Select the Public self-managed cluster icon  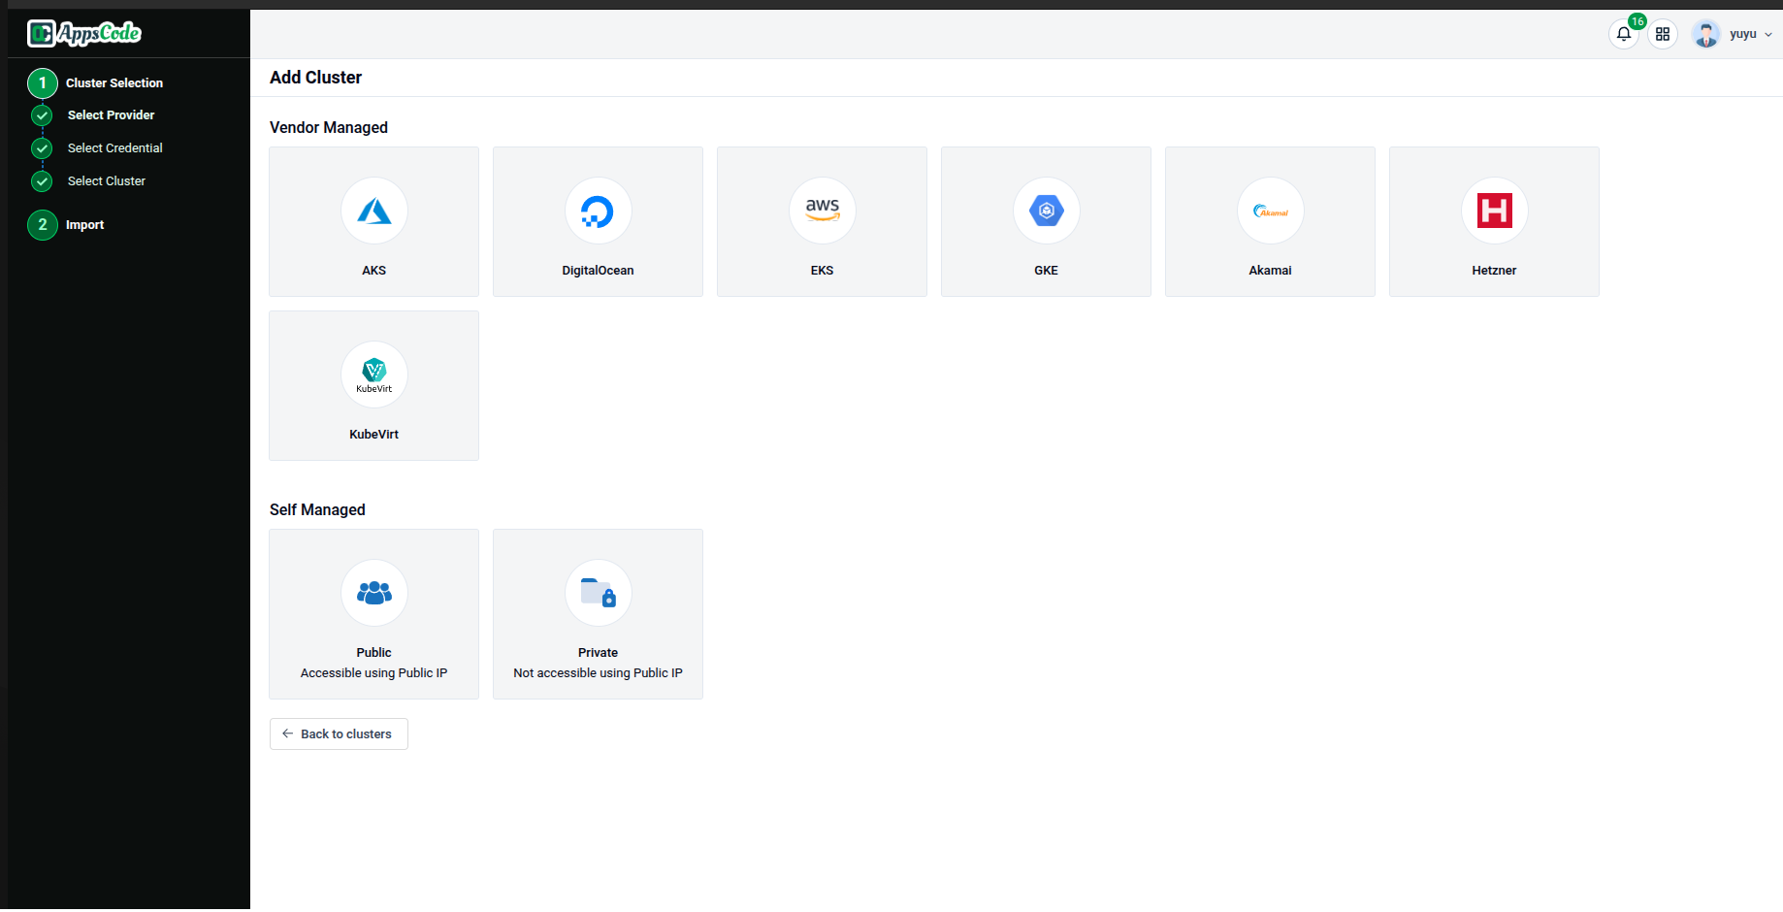(x=373, y=593)
